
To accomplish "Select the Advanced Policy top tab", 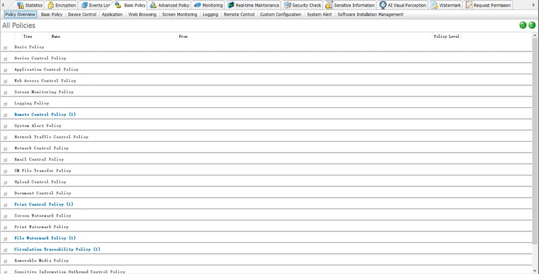I will (x=170, y=5).
